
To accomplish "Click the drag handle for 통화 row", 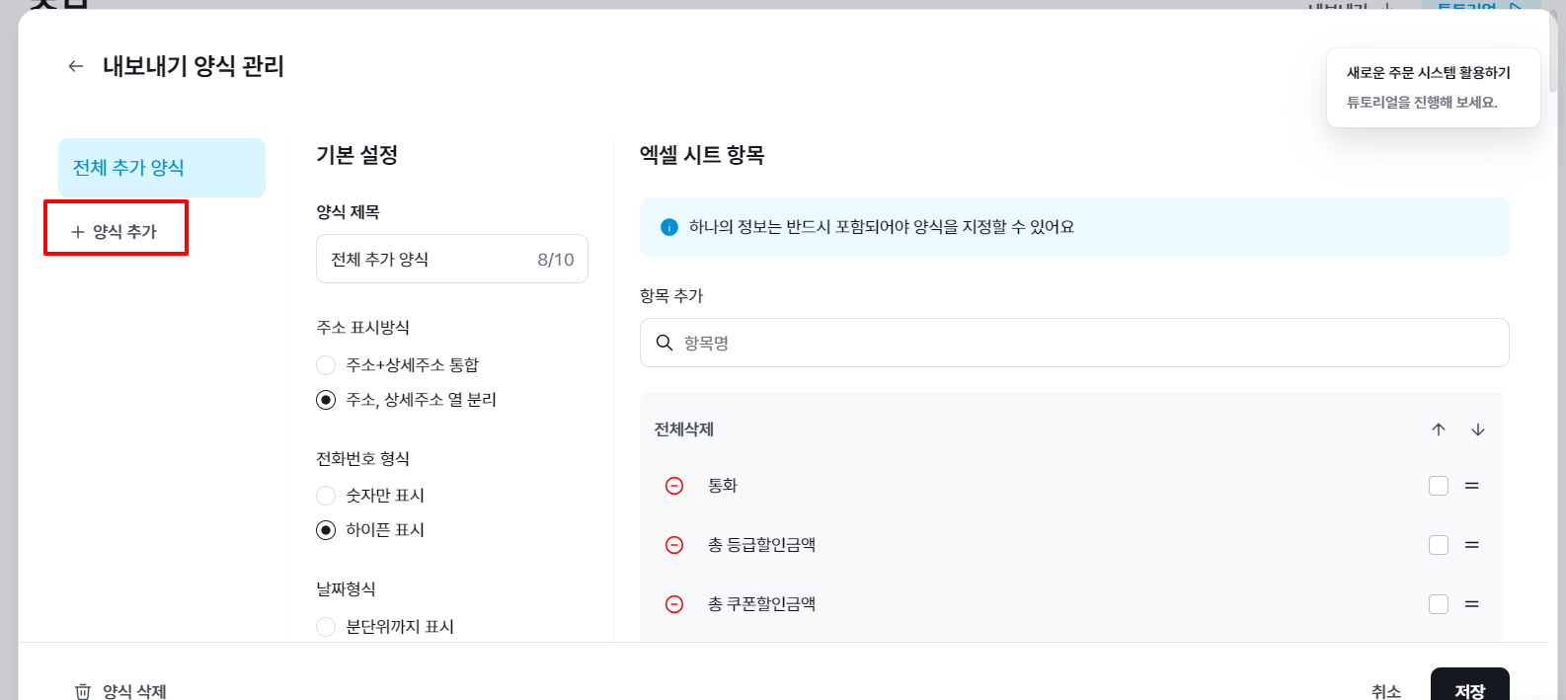I will (1472, 486).
